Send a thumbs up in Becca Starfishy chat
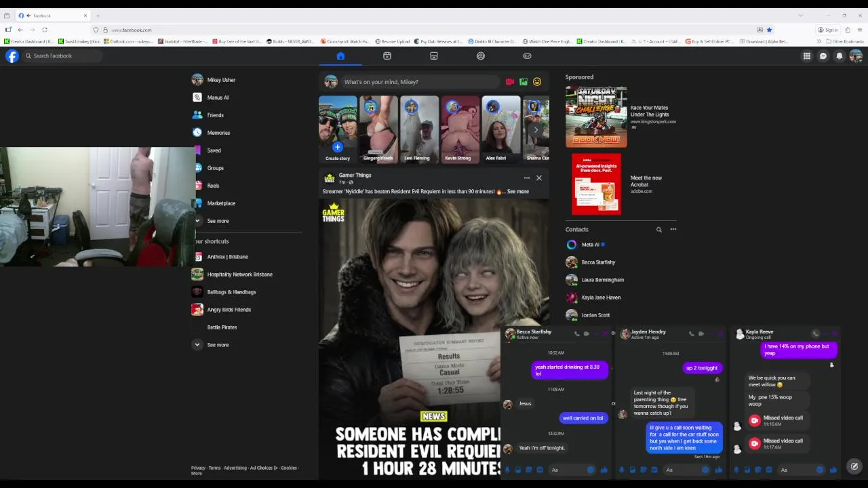 click(604, 470)
